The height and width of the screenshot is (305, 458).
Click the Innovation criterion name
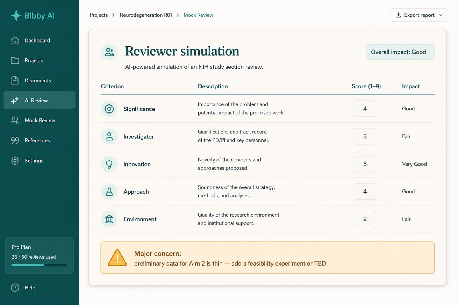point(137,164)
